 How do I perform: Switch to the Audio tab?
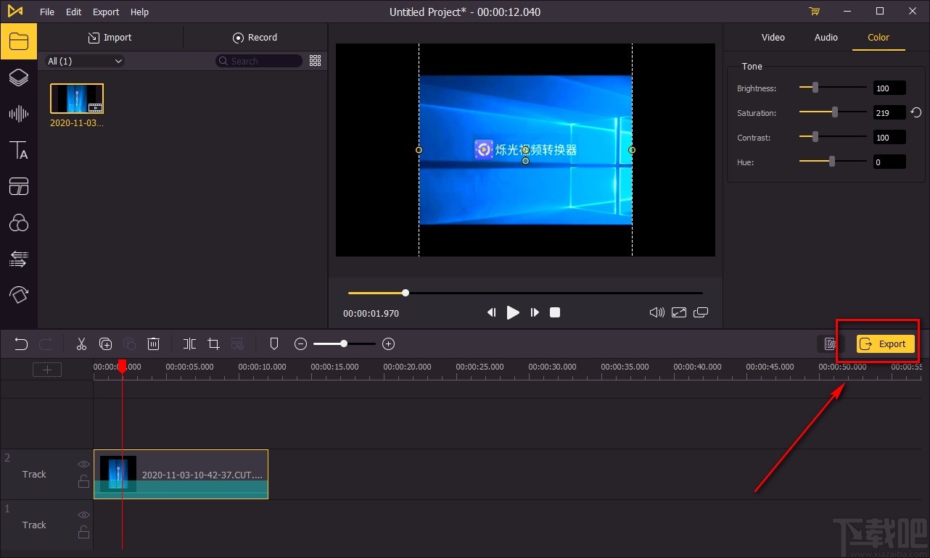[x=826, y=38]
